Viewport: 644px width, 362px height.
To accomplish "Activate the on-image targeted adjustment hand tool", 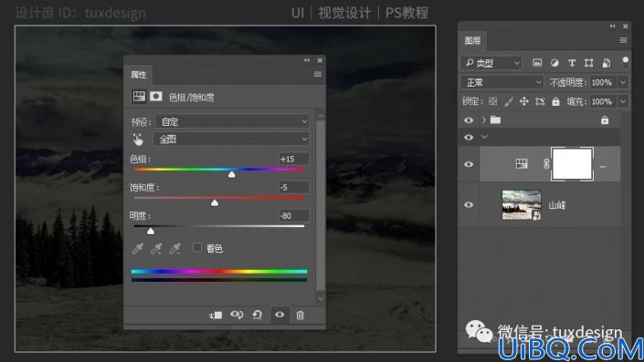I will pos(138,140).
